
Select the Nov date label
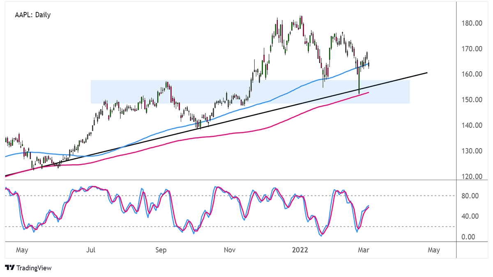coord(230,250)
